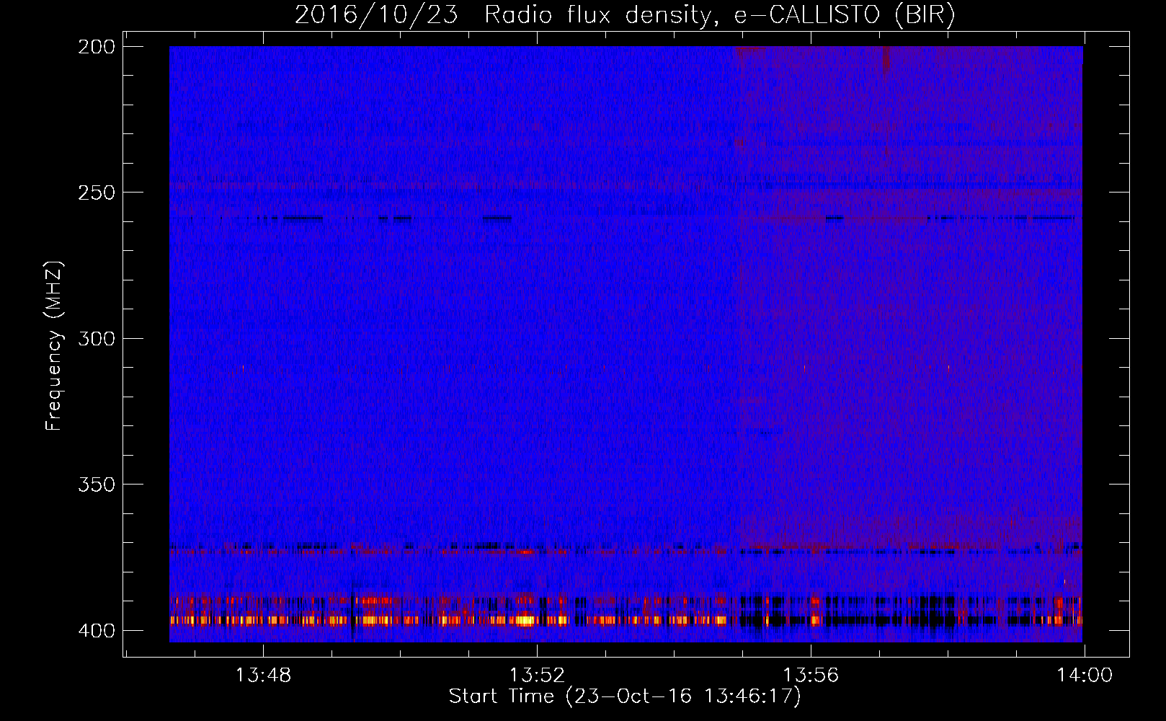Viewport: 1166px width, 721px height.
Task: Click the 13:52 time tick label
Action: pos(537,676)
